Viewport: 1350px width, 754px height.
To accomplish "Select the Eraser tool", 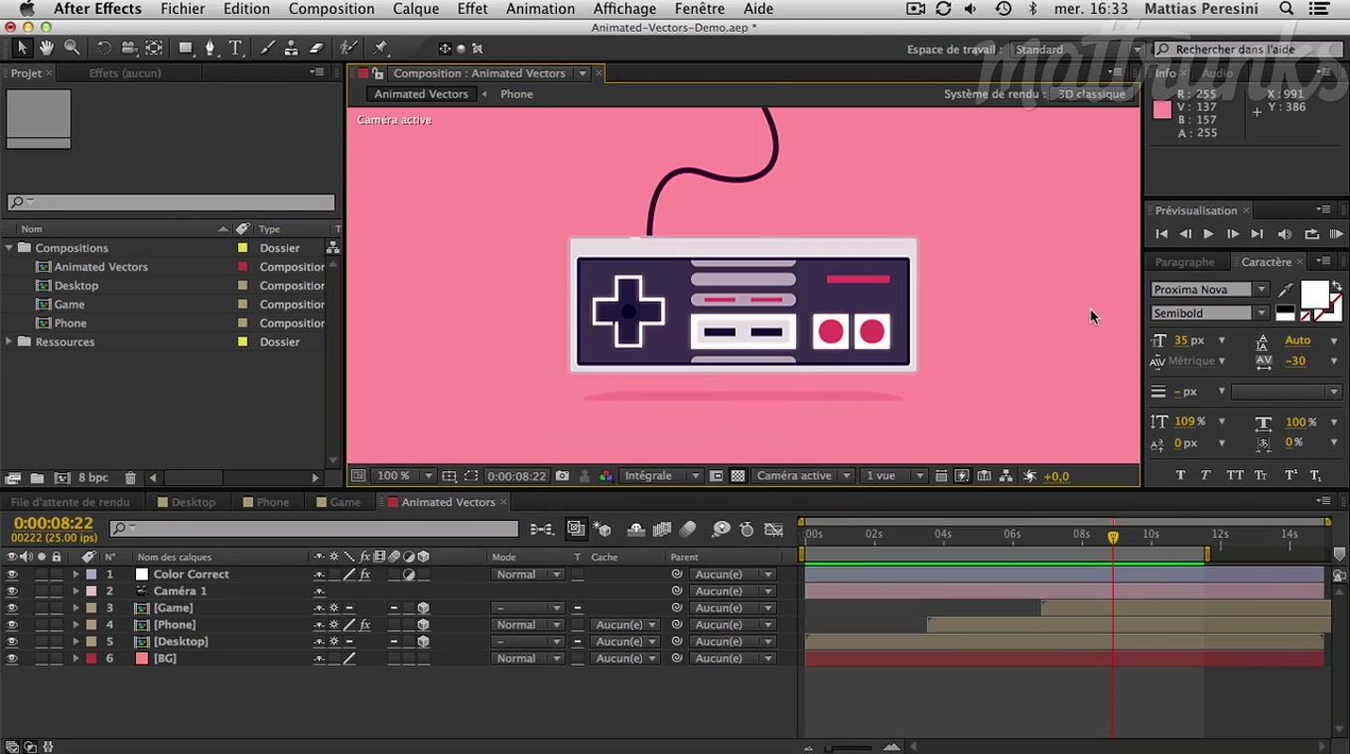I will pyautogui.click(x=317, y=48).
